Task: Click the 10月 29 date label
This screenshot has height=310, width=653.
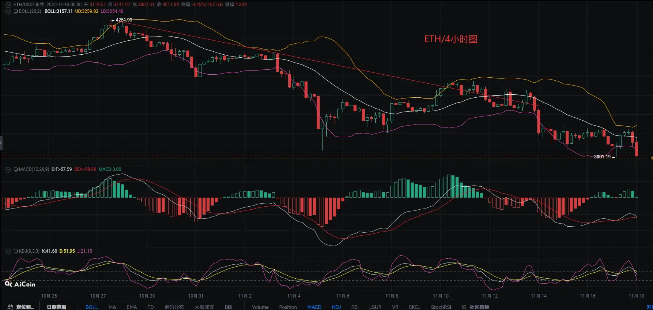Action: (147, 296)
